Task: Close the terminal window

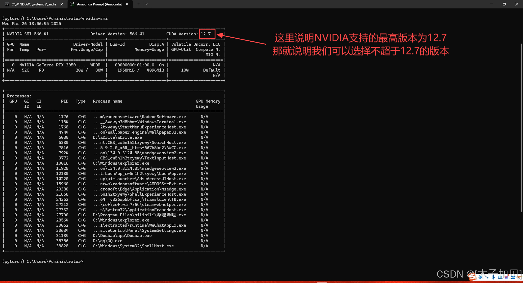Action: pos(517,4)
